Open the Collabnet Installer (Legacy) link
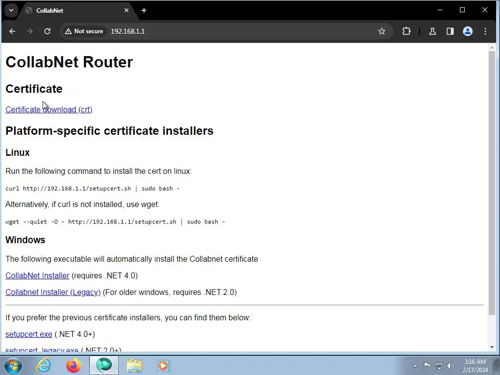Screen dimensions: 500x375 [x=53, y=292]
